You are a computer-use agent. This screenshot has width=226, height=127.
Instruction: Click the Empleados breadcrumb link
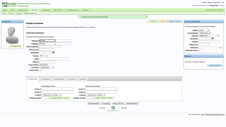click(x=19, y=13)
